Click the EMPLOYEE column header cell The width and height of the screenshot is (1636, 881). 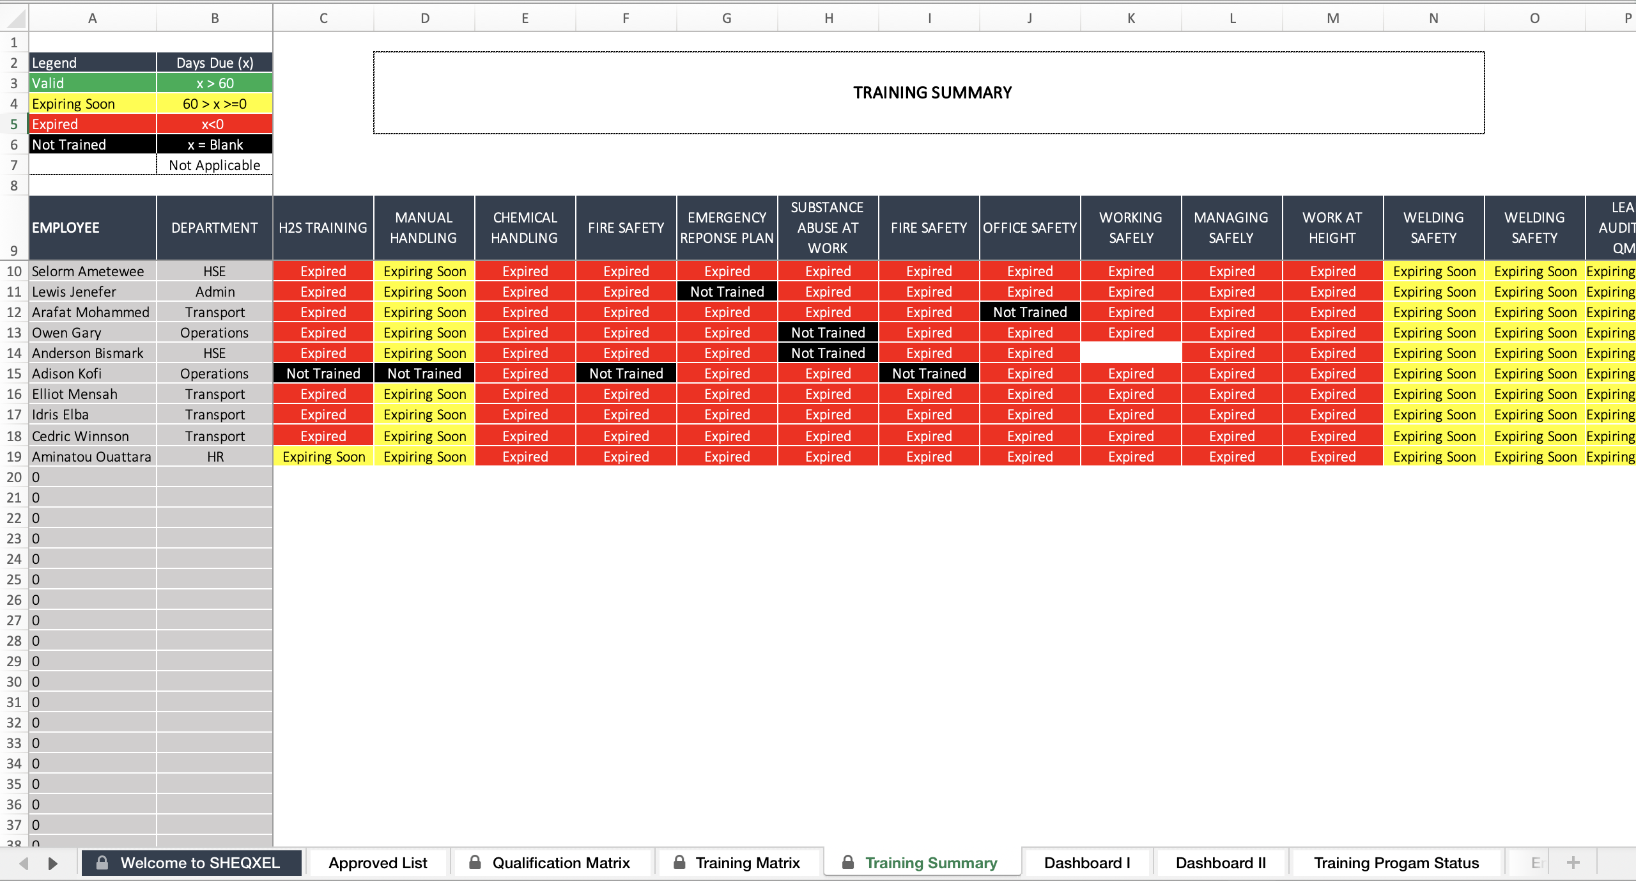point(93,228)
